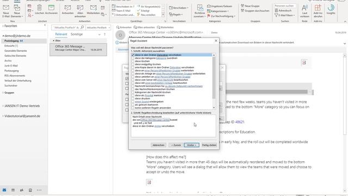Select the Neu erstellen quick step
The width and height of the screenshot is (348, 196).
(x=146, y=15)
